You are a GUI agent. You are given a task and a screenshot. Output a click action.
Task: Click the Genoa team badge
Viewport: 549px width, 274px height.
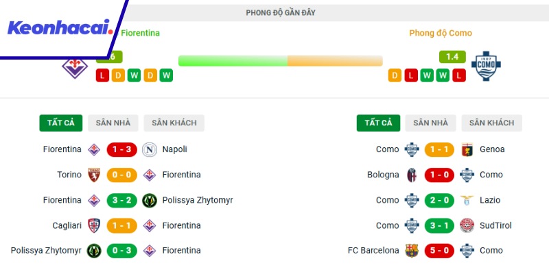click(467, 149)
